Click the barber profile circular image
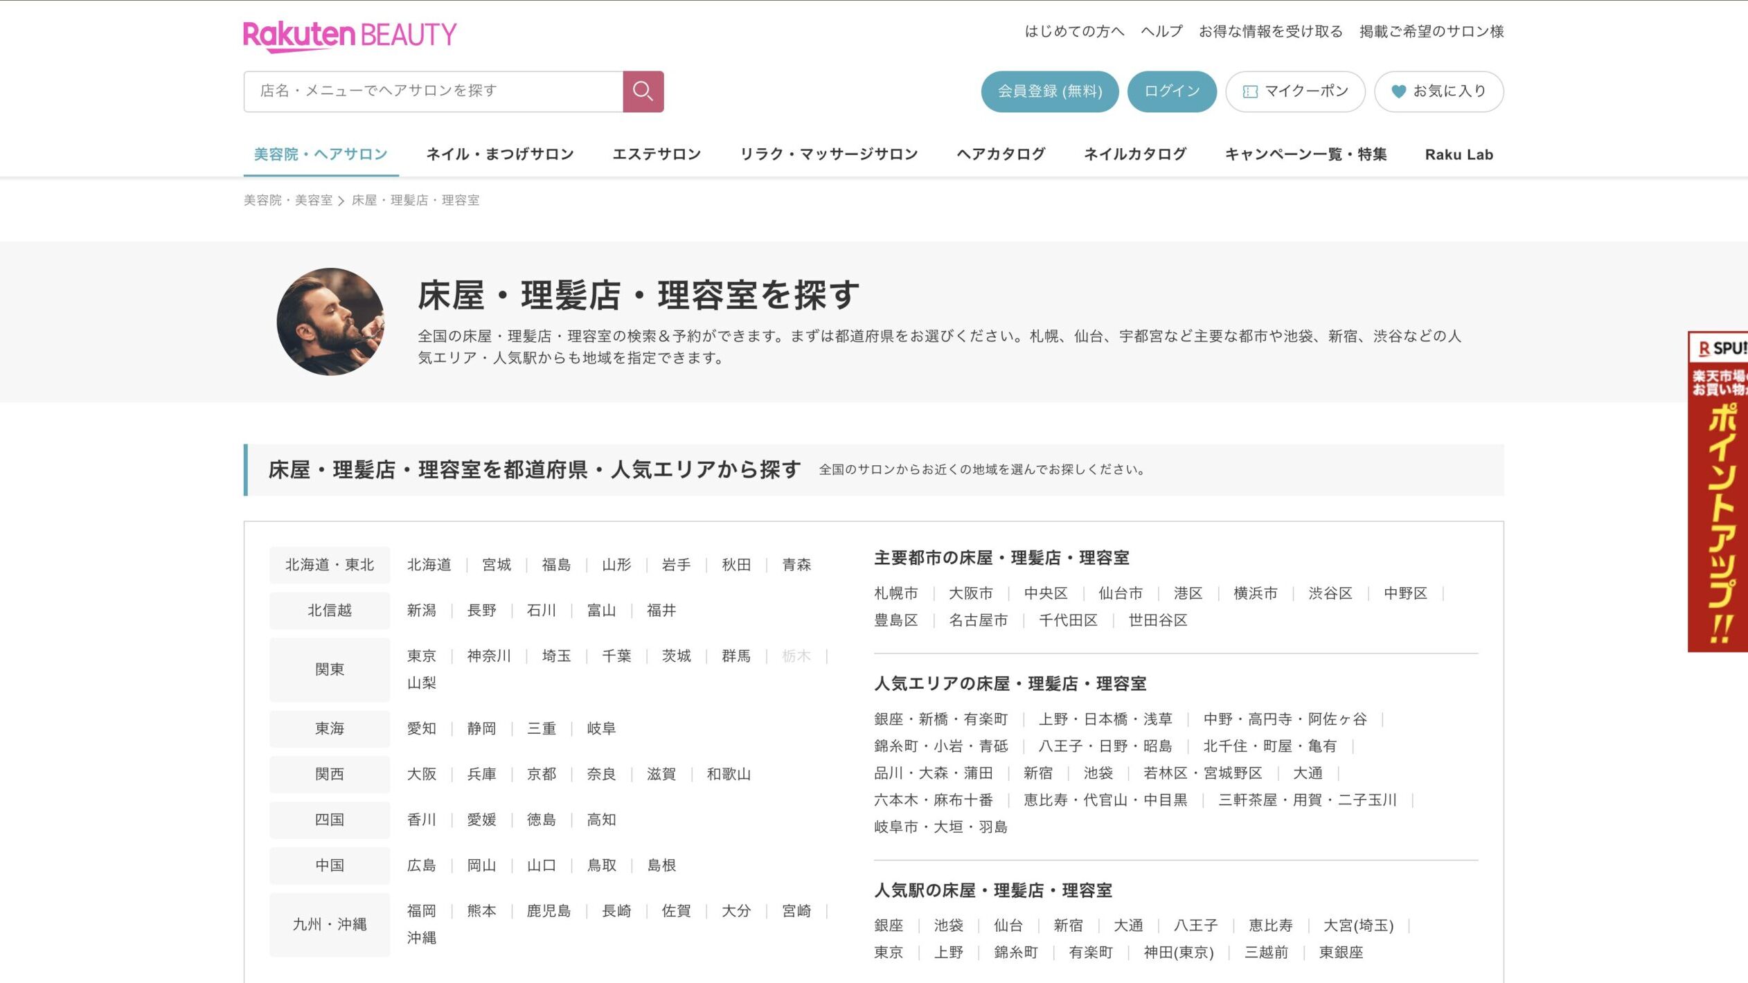 [330, 322]
